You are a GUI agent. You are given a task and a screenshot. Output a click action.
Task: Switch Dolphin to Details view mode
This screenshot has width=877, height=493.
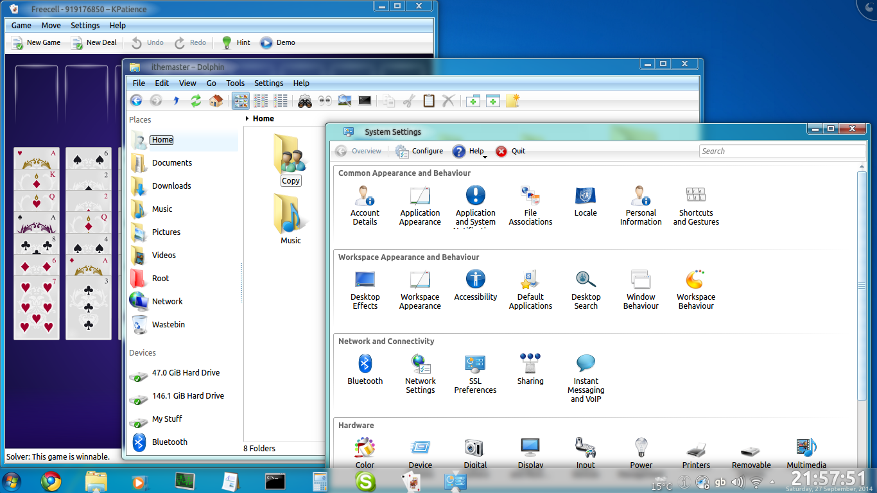(x=281, y=100)
